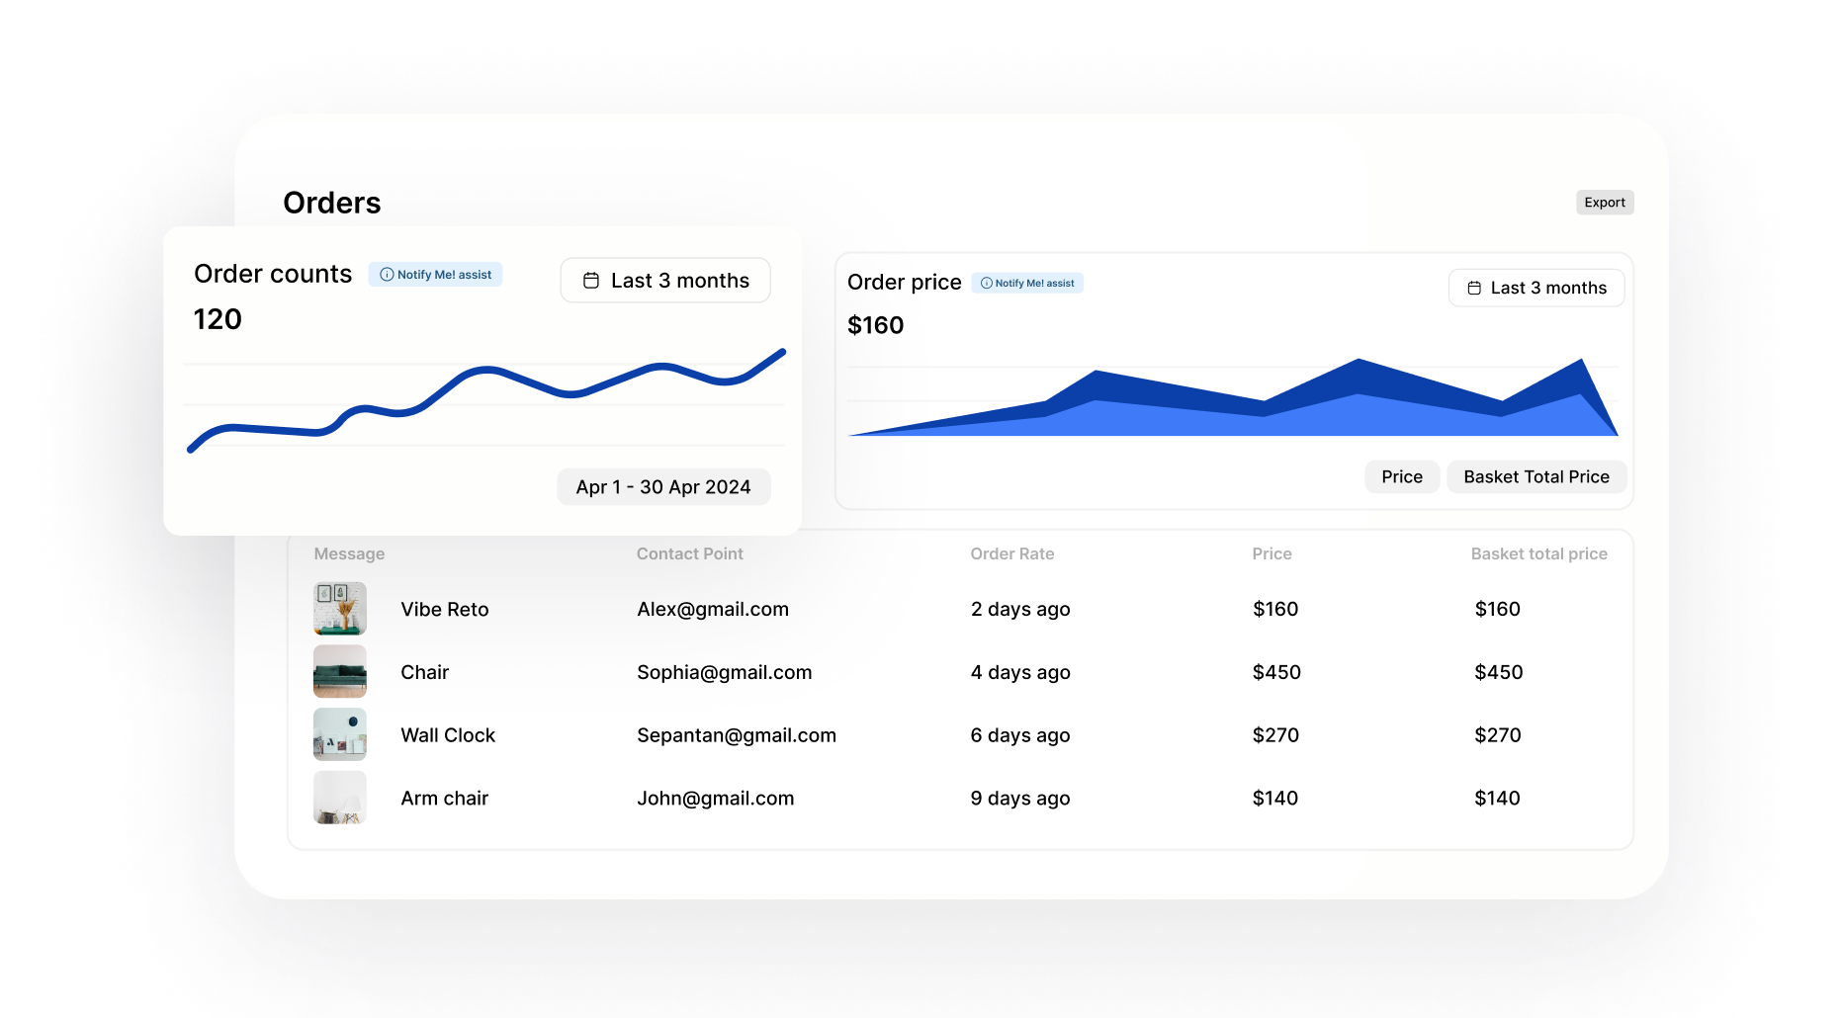This screenshot has width=1842, height=1018.
Task: Click the info icon on Order counts Notify badge
Action: click(386, 275)
